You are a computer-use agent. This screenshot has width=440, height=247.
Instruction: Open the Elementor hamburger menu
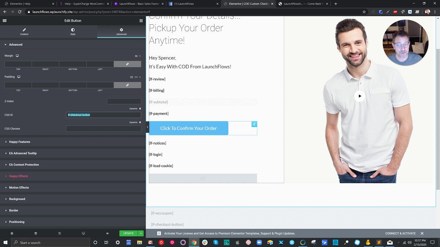pyautogui.click(x=4, y=21)
